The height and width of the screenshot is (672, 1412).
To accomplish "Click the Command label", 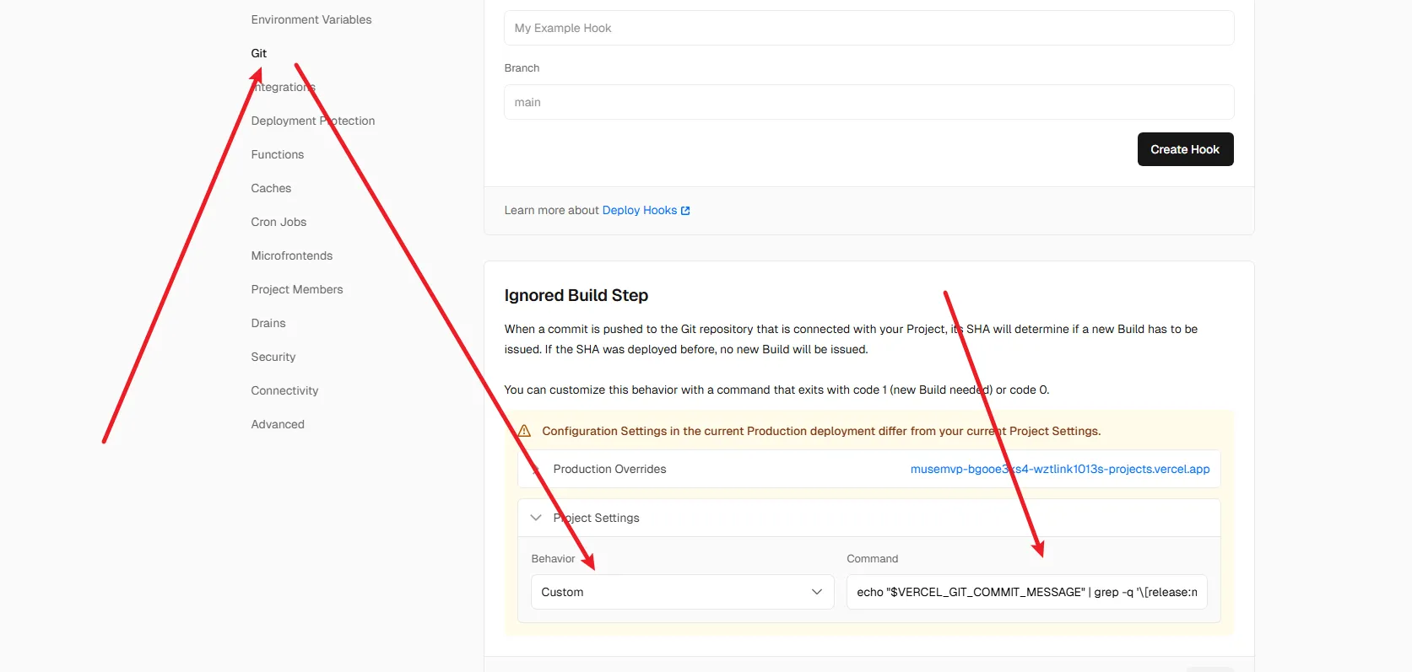I will coord(872,558).
